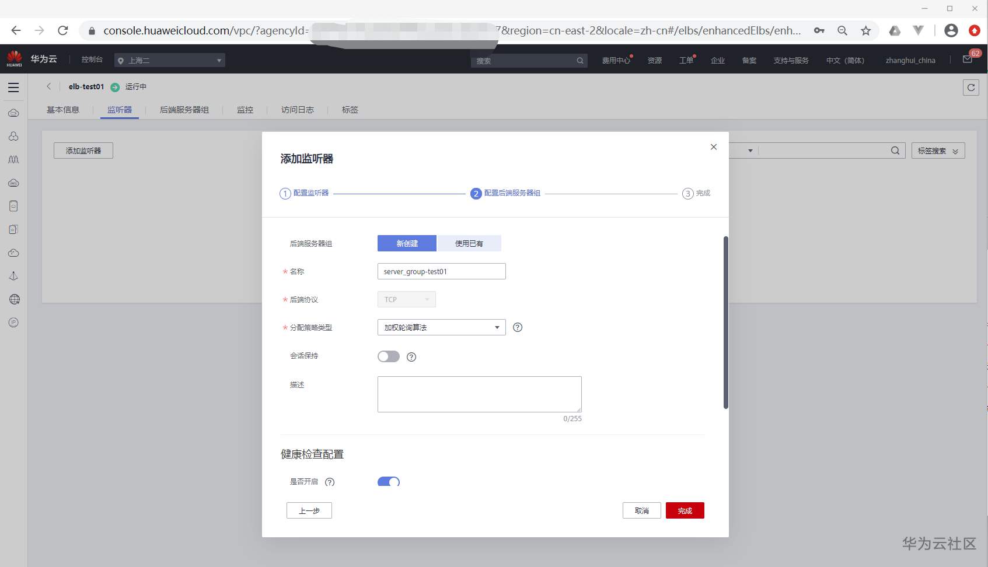Expand the 标签搜索 panel
Viewport: 988px width, 567px height.
coord(938,150)
